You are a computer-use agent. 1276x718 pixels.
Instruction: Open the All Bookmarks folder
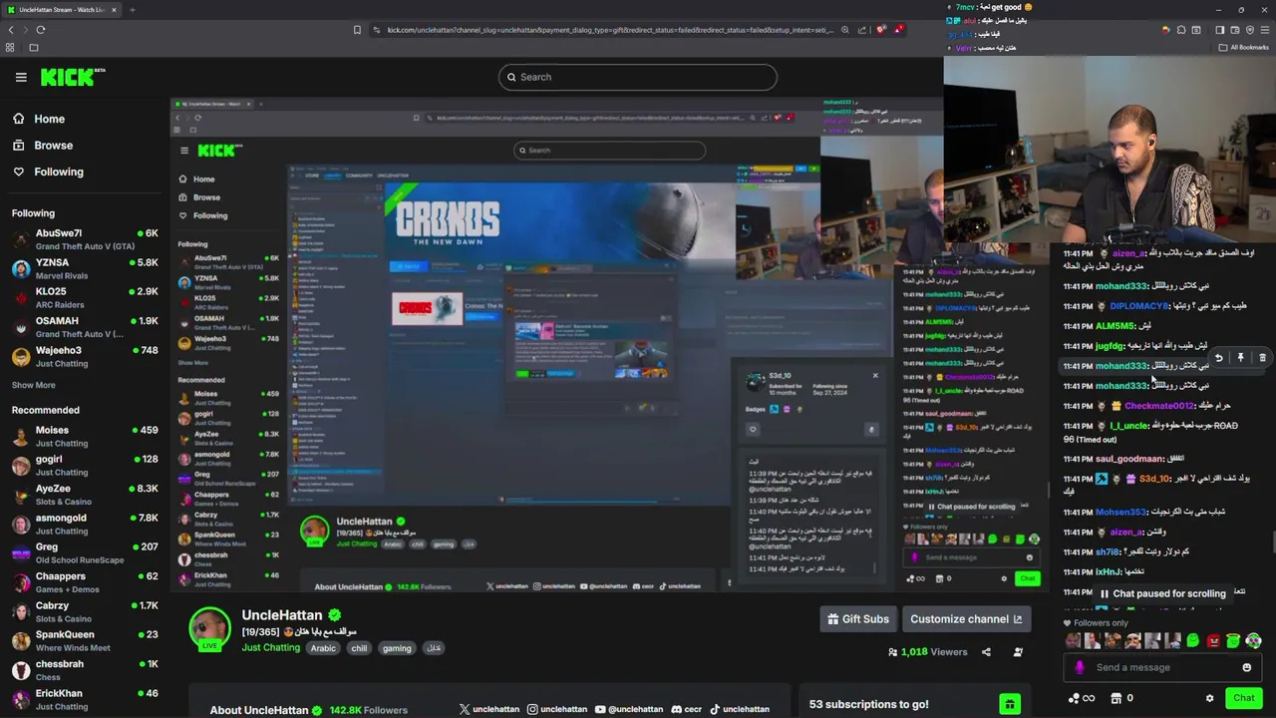[x=1244, y=47]
